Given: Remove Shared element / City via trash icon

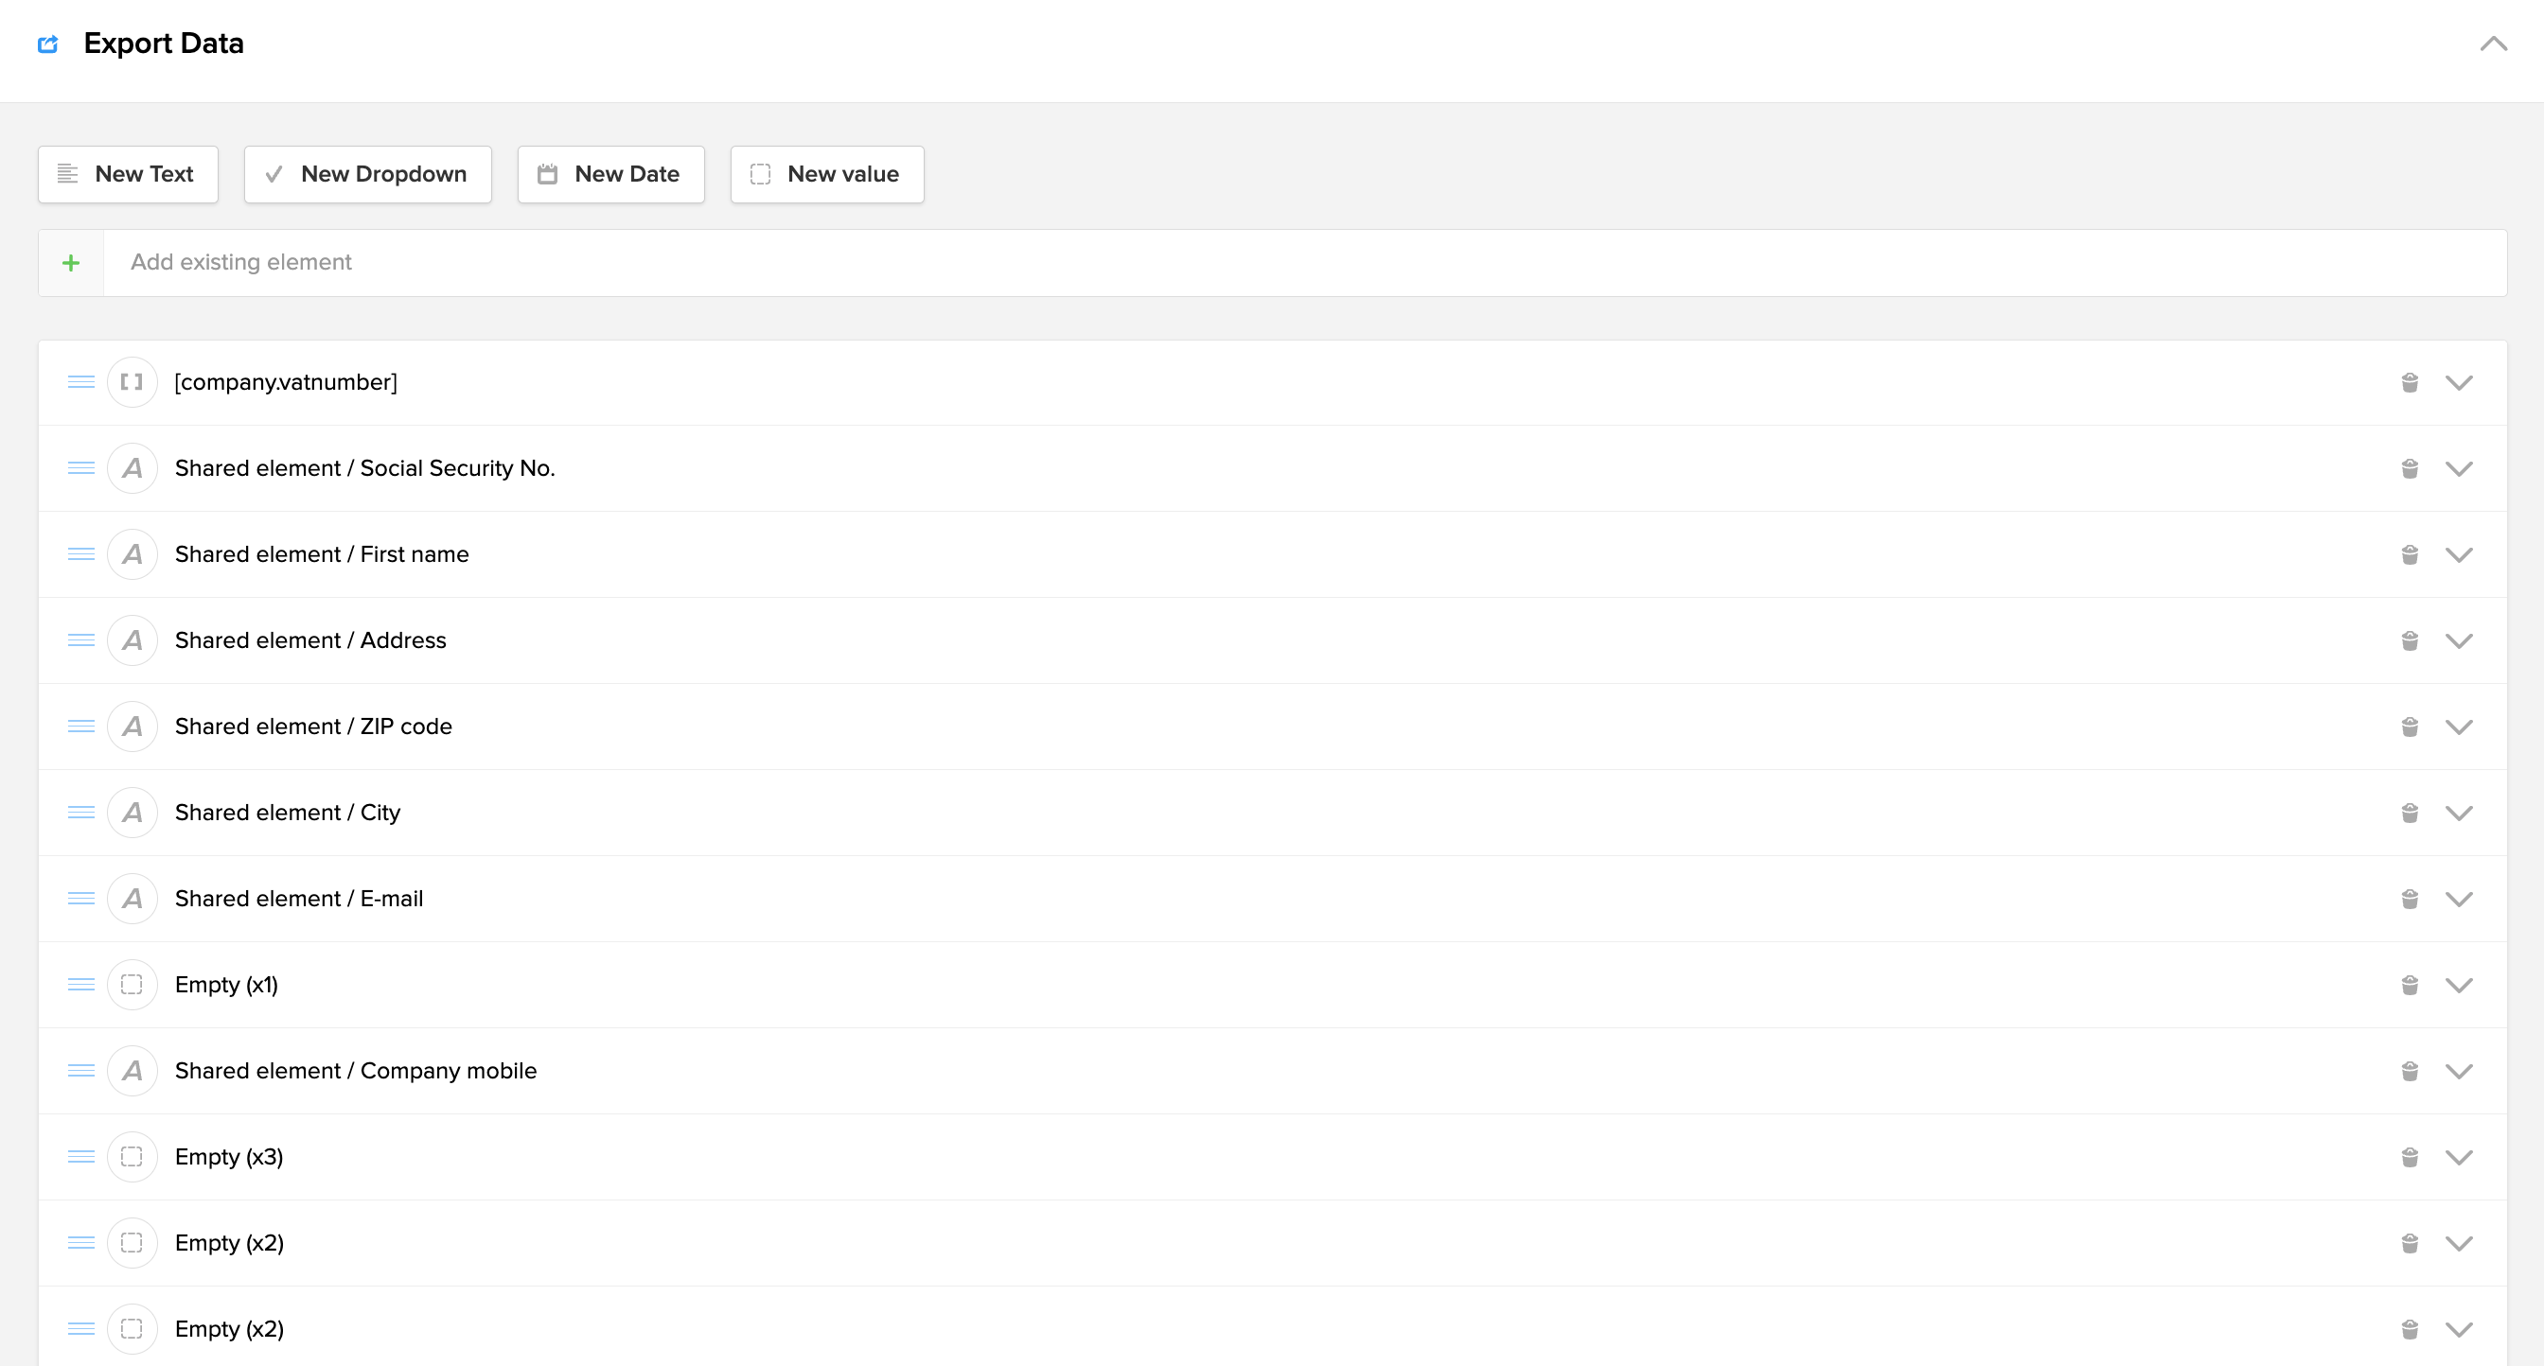Looking at the screenshot, I should (2410, 814).
